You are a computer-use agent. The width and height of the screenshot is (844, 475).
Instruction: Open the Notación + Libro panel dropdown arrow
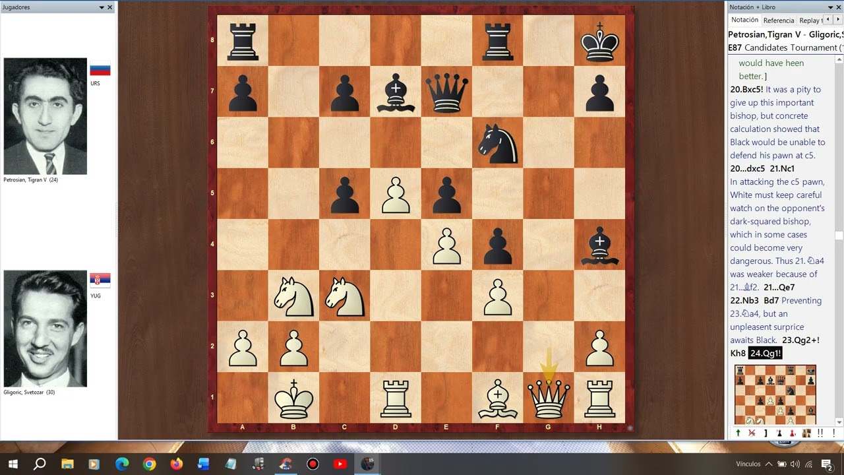pyautogui.click(x=830, y=7)
